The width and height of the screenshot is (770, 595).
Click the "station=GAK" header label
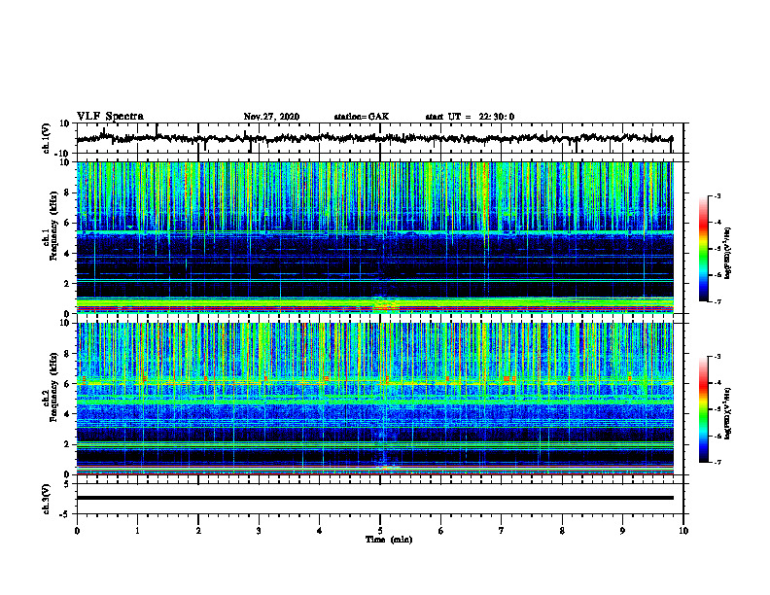click(362, 117)
